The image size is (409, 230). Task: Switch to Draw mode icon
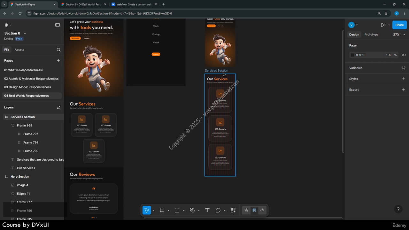pos(246,210)
